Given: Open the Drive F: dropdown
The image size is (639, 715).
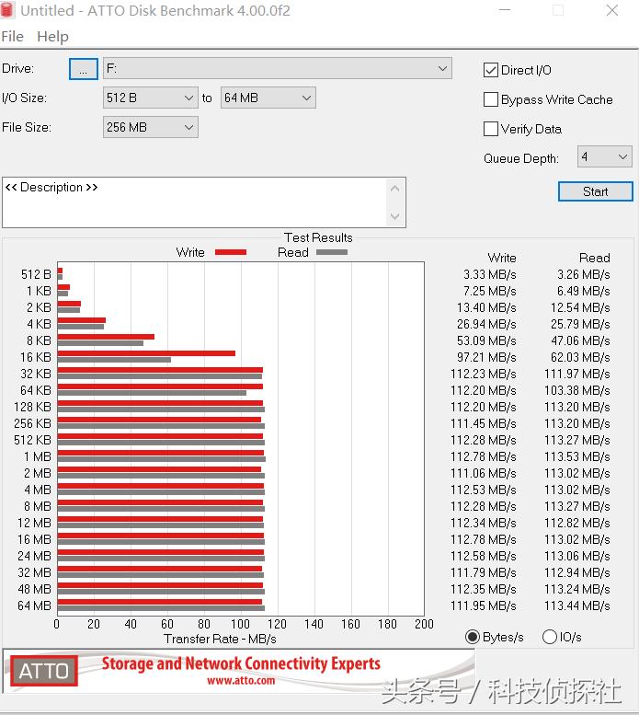Looking at the screenshot, I should 277,68.
